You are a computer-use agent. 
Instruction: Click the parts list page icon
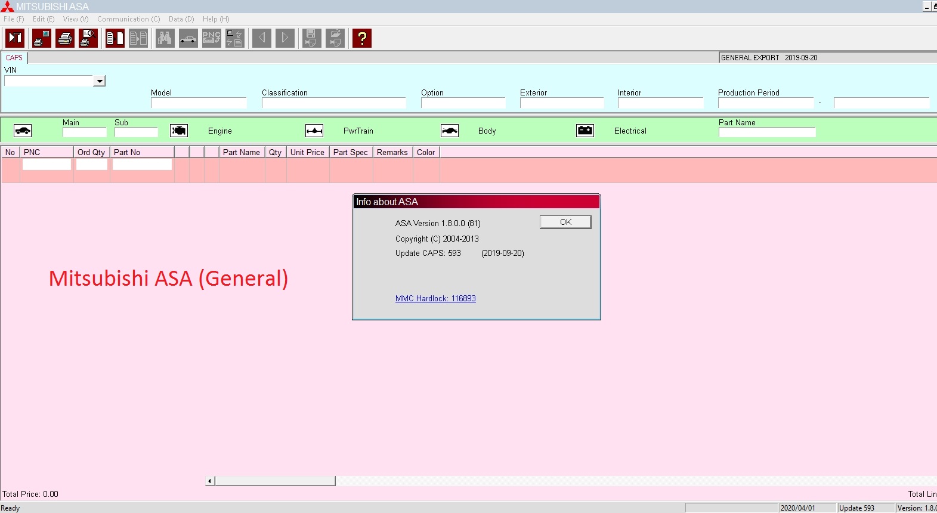(x=115, y=38)
